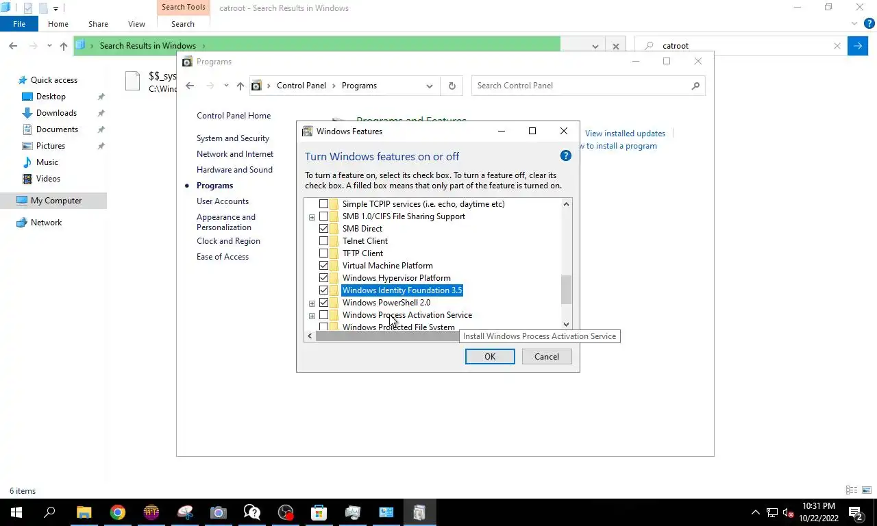Uncheck Windows PowerShell 2.0
This screenshot has width=877, height=526.
click(323, 303)
